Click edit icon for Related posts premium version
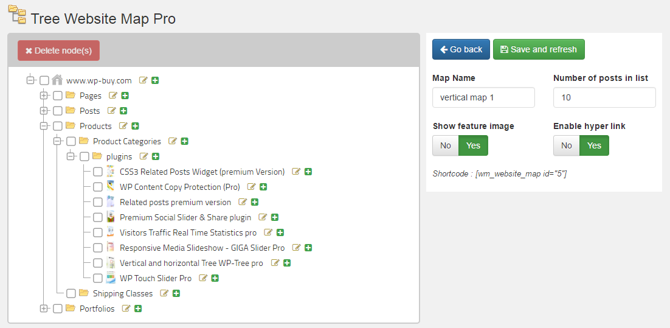 pos(243,202)
